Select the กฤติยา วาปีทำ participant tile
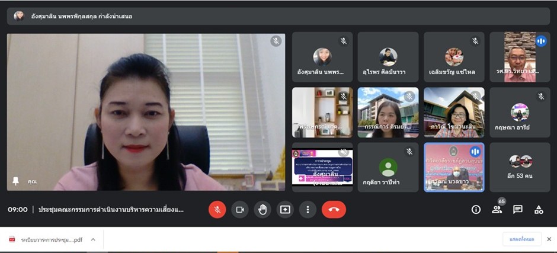Viewport: 557px width, 253px height. coord(388,167)
